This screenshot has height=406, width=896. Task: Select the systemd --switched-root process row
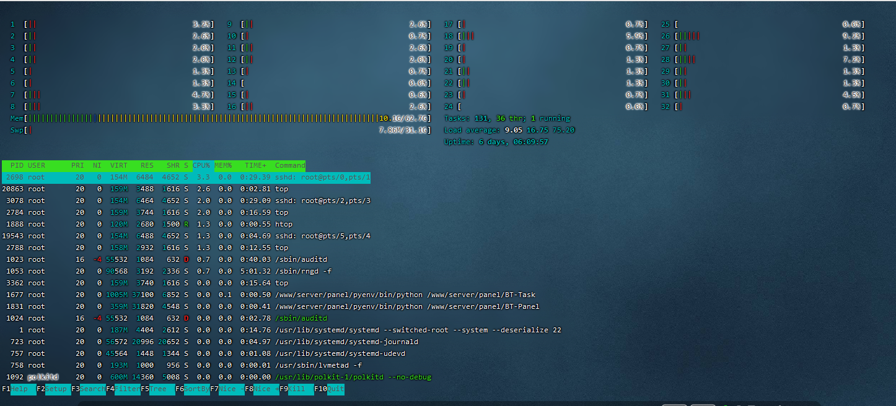coord(282,330)
